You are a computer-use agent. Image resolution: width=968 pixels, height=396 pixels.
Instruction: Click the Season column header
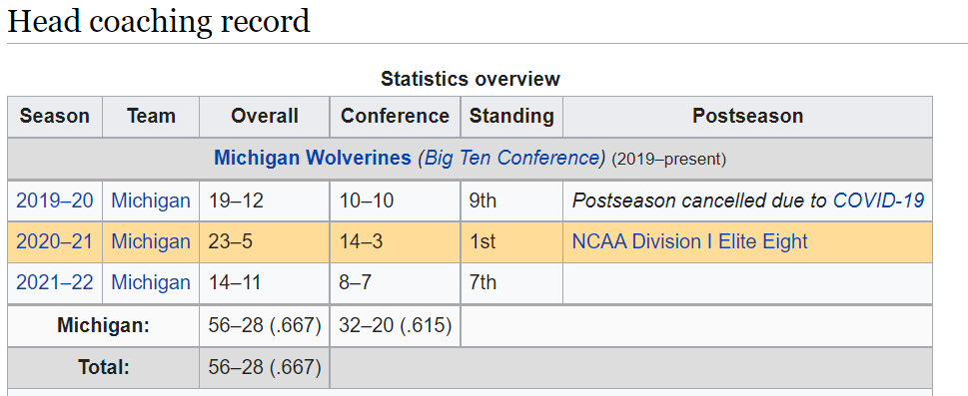coord(54,116)
